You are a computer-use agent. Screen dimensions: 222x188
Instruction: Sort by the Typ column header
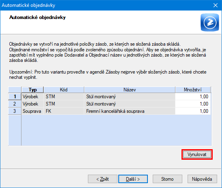pyautogui.click(x=32, y=90)
